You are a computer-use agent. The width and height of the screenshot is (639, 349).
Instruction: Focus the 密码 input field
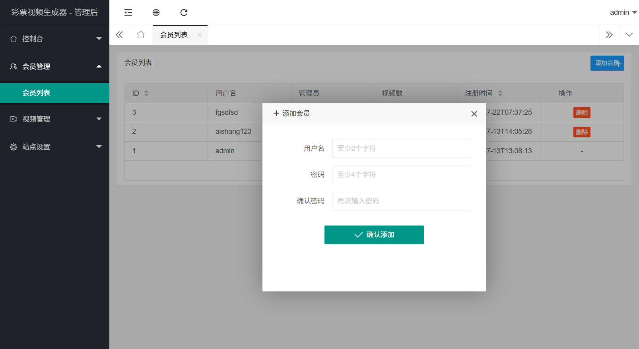pos(402,175)
